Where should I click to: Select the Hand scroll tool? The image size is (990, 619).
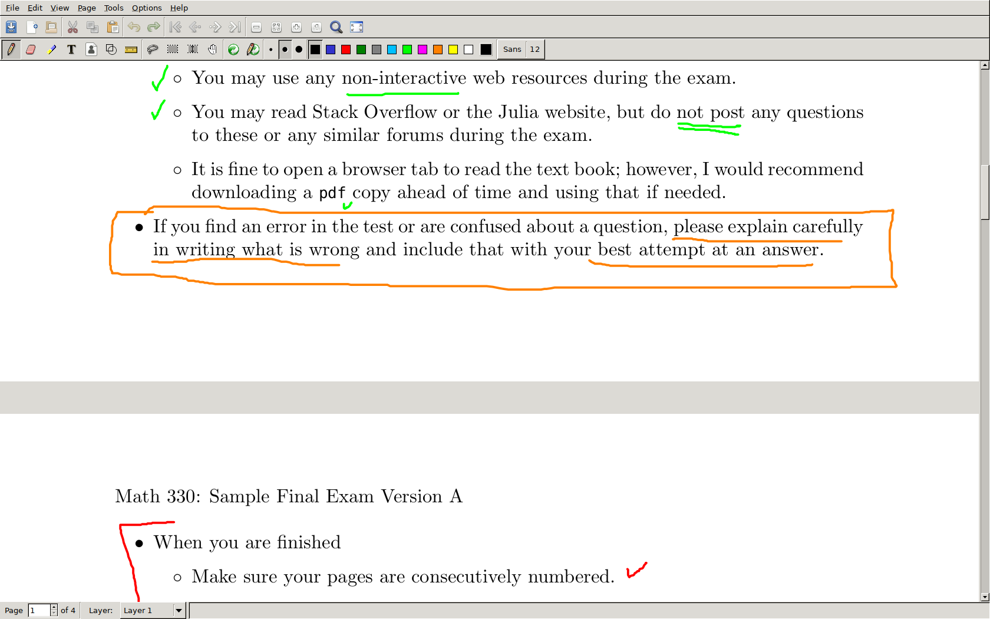(x=212, y=50)
